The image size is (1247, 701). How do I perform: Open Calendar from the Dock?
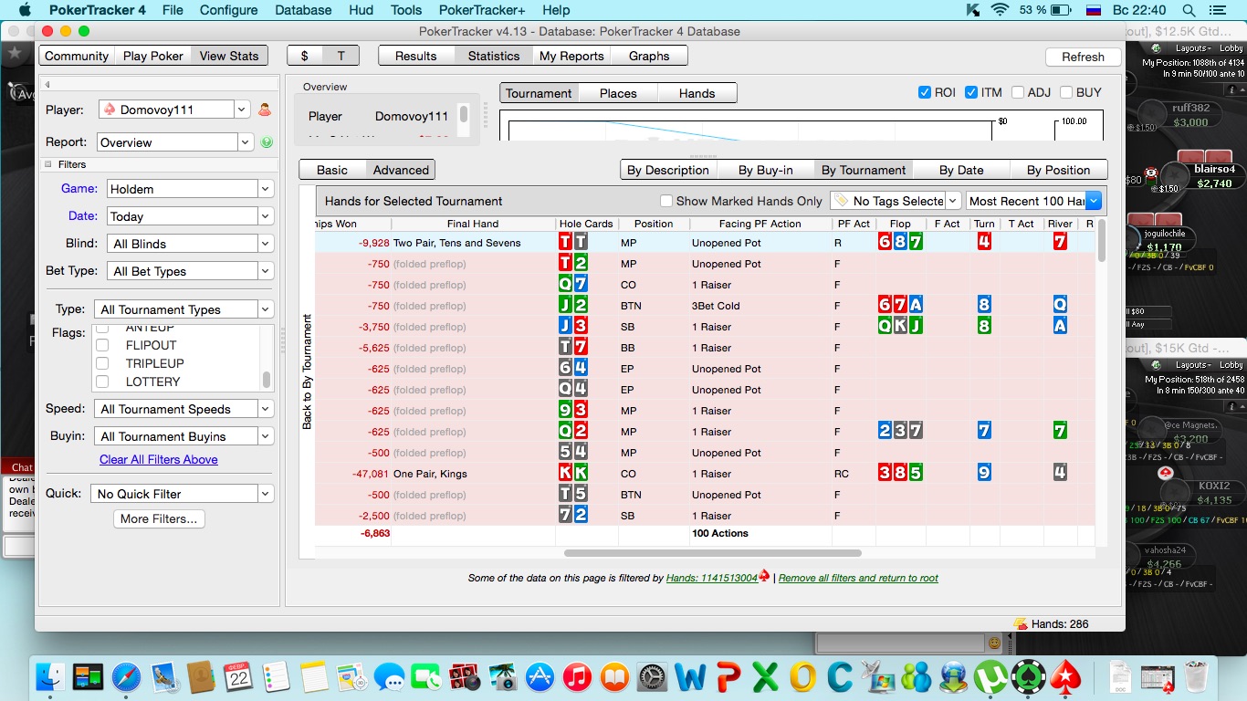coord(237,677)
